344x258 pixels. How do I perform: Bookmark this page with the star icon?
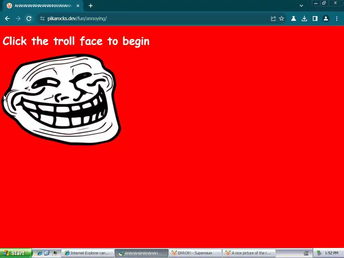[x=282, y=19]
